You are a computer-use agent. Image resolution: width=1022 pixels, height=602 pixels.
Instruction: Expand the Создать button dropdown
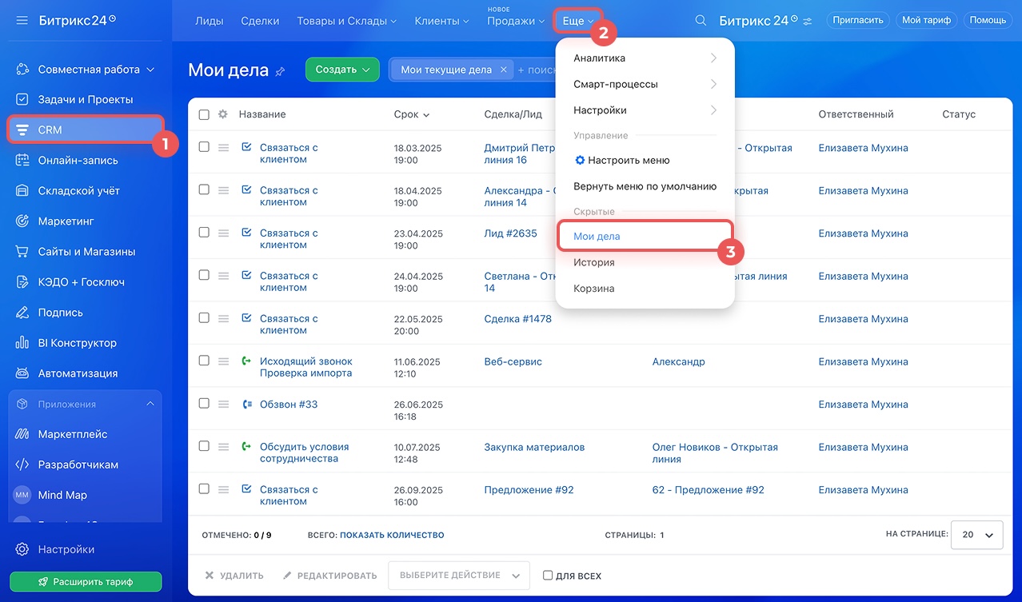(366, 70)
